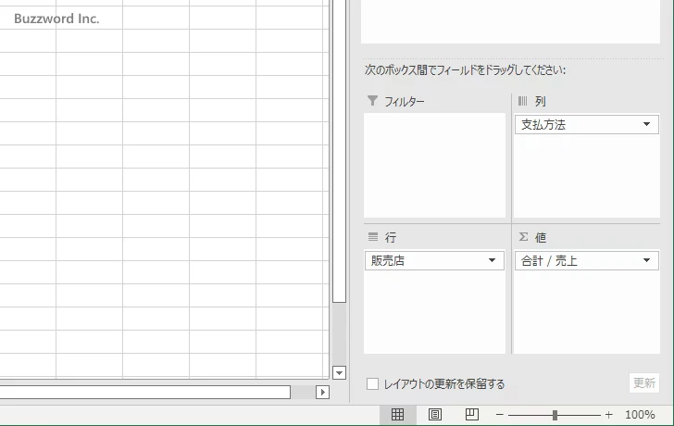Open the 合計 / 売上 field dropdown
The width and height of the screenshot is (674, 426).
coord(646,260)
